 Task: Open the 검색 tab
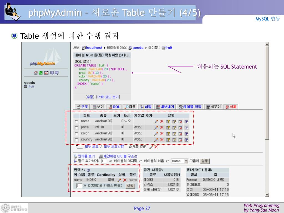tap(130, 107)
